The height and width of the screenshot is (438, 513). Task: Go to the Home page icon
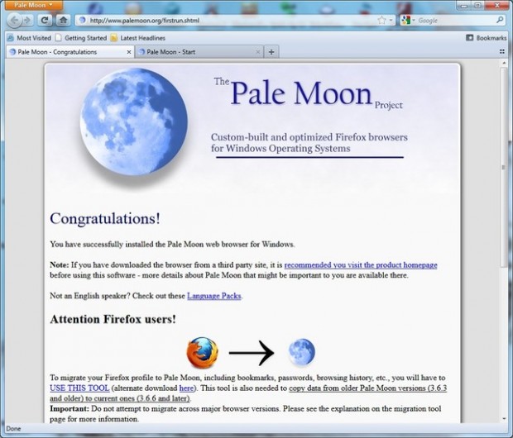63,21
